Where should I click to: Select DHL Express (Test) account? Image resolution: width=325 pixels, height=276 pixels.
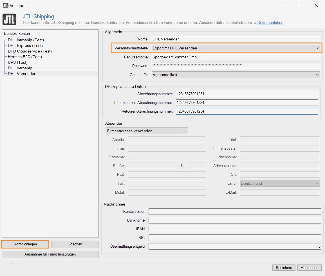pyautogui.click(x=25, y=45)
